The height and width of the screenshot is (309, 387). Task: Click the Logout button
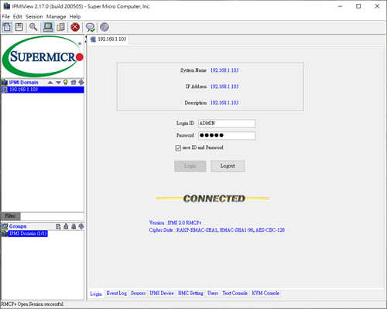tap(228, 166)
